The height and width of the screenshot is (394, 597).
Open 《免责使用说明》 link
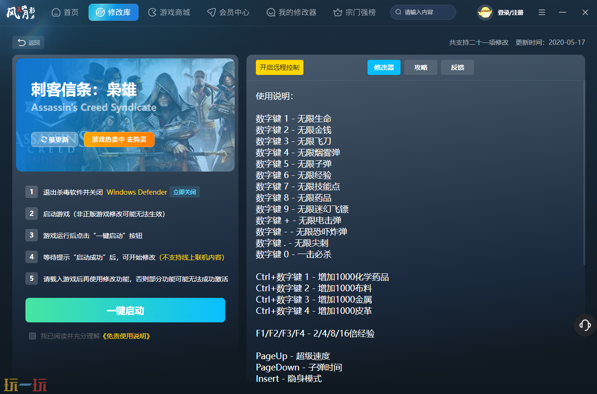[x=126, y=336]
